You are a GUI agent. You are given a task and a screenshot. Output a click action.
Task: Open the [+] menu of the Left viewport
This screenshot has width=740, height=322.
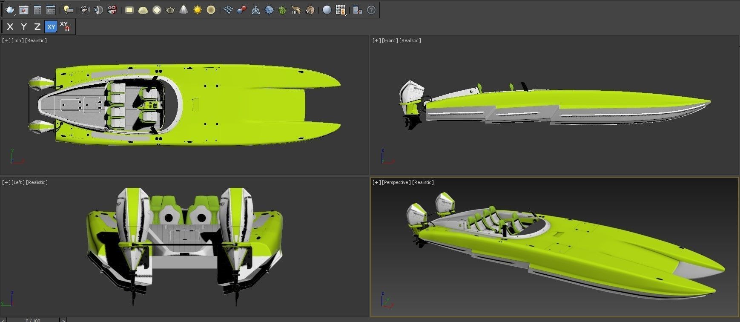[x=6, y=182]
